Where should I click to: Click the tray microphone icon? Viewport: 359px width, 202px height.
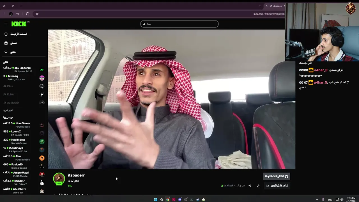(323, 199)
